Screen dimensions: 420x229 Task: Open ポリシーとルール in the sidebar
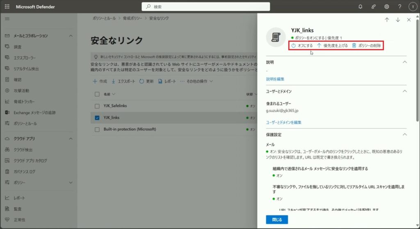(x=25, y=124)
